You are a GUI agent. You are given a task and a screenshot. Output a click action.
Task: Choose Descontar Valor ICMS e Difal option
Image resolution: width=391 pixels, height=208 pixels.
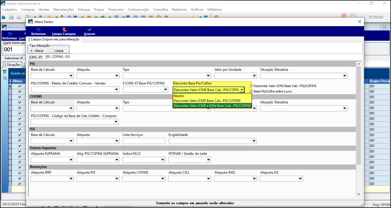[212, 105]
